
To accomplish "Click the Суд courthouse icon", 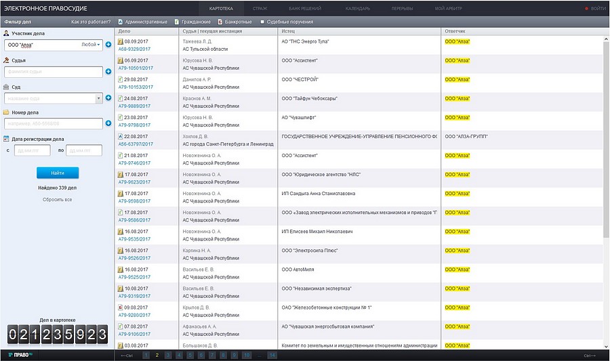I will click(6, 87).
